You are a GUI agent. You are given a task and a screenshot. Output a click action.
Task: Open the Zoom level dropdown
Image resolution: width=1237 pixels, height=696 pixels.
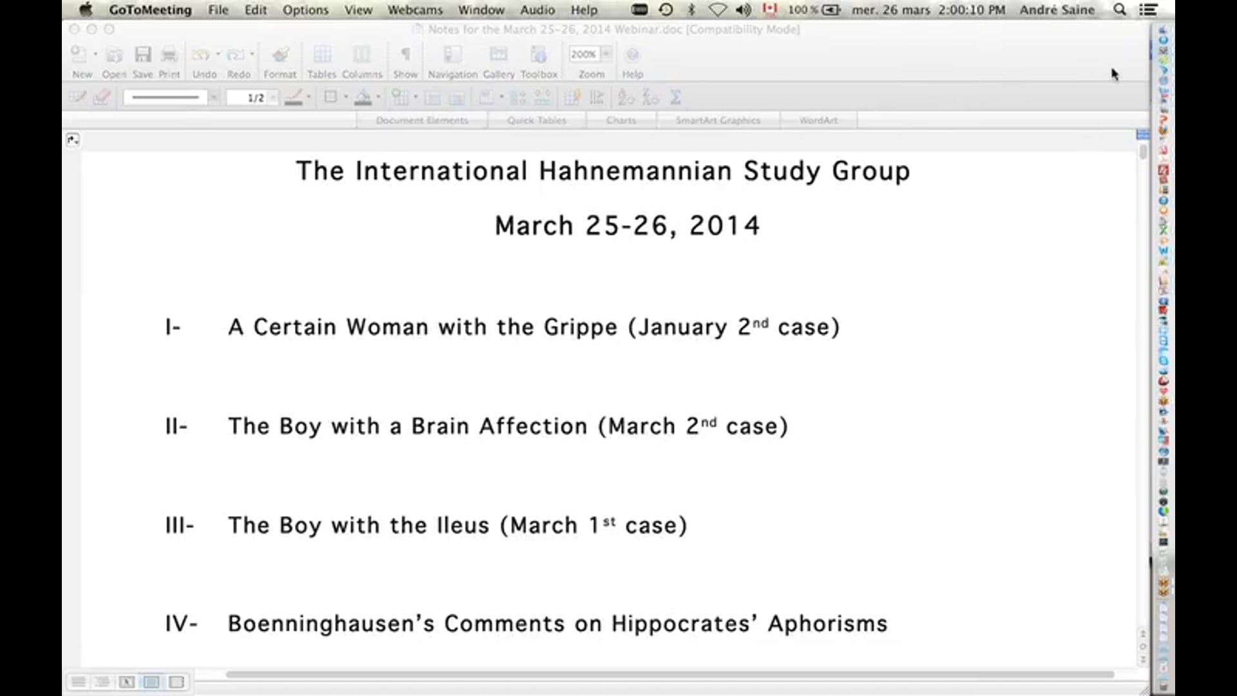[604, 54]
